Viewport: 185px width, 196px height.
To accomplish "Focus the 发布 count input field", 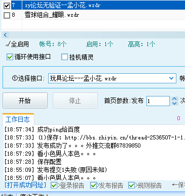I will [158, 101].
